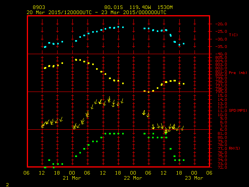The image size is (249, 187).
Task: Click the 00 hour label above 23 Mar
Action: point(194,173)
